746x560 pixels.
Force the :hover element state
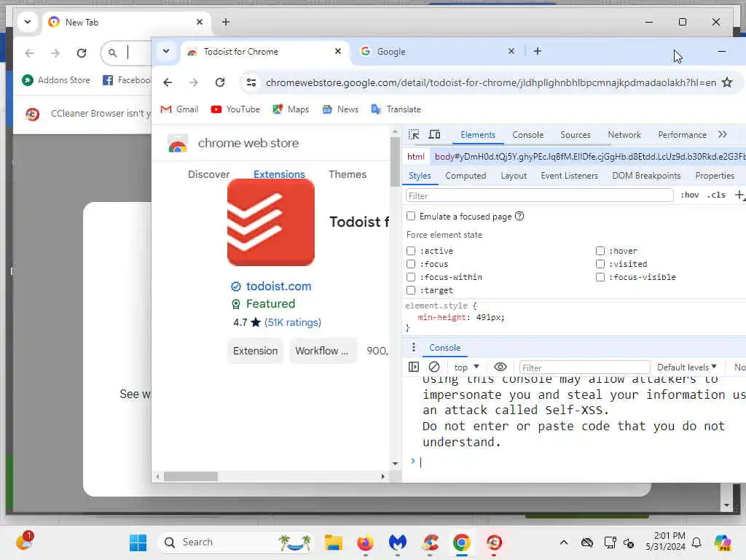[x=600, y=251]
